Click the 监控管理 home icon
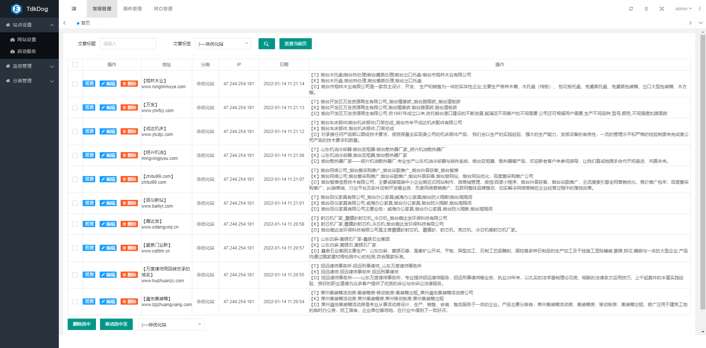Image resolution: width=706 pixels, height=348 pixels. tap(8, 66)
